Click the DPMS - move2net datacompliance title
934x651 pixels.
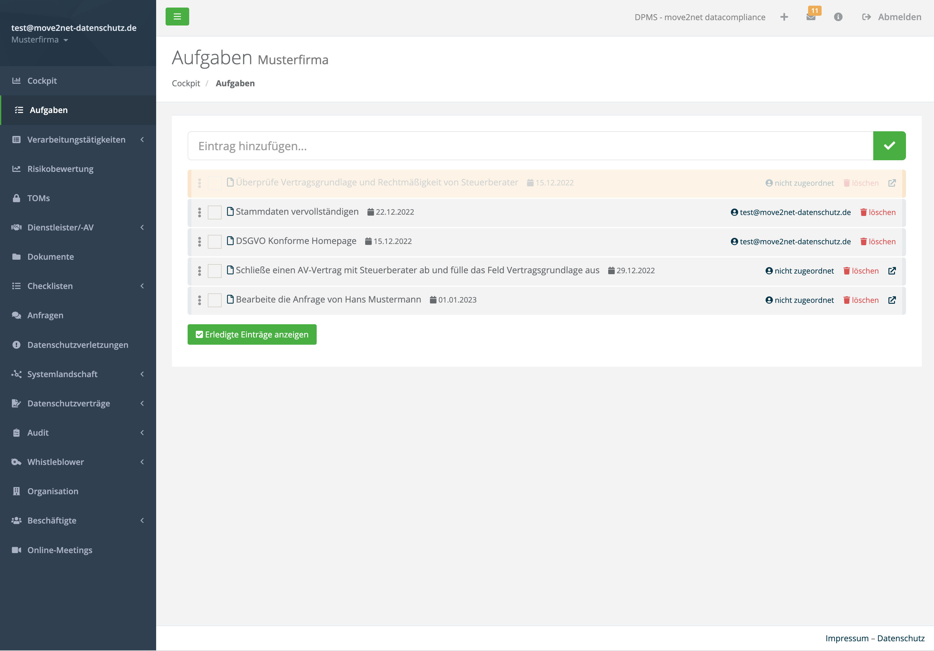[700, 17]
